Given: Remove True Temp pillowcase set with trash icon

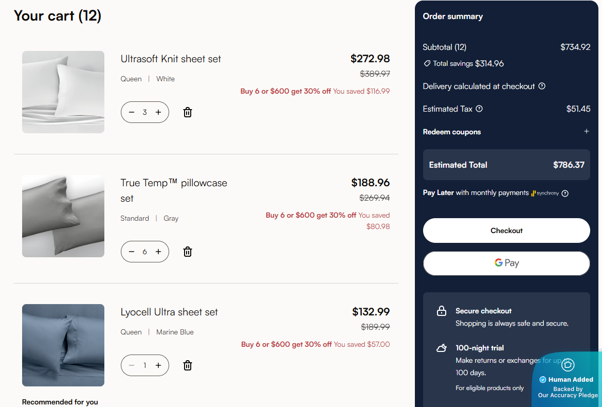Looking at the screenshot, I should coord(188,252).
